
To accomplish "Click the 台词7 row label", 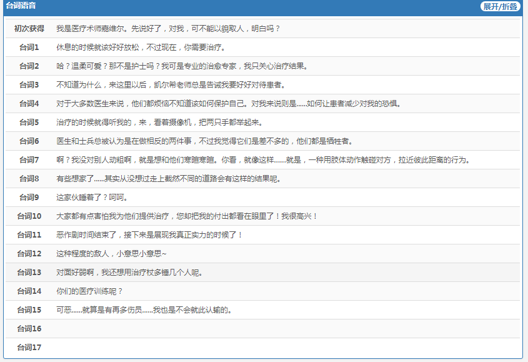I will click(29, 160).
